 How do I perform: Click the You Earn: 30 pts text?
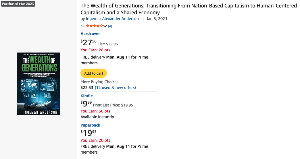tap(95, 111)
